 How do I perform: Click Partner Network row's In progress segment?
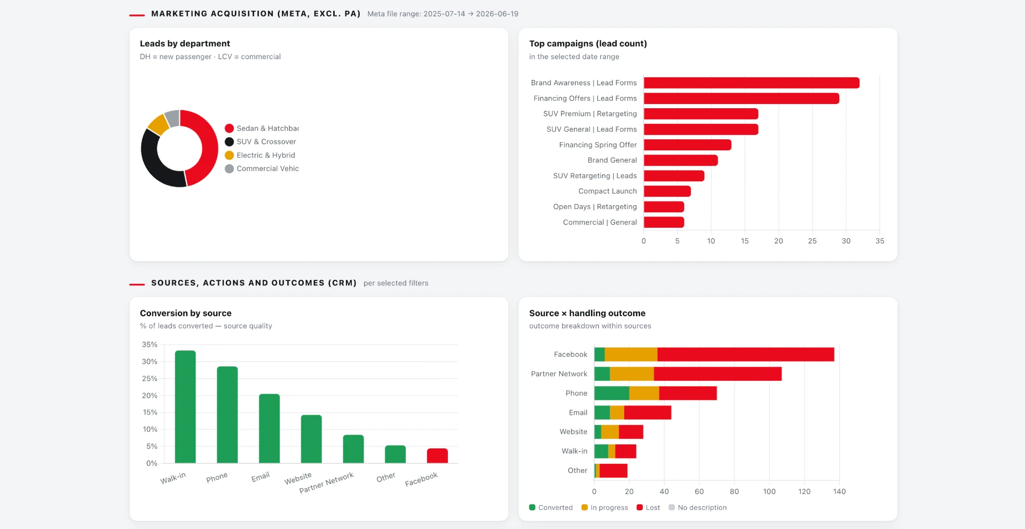pos(632,374)
